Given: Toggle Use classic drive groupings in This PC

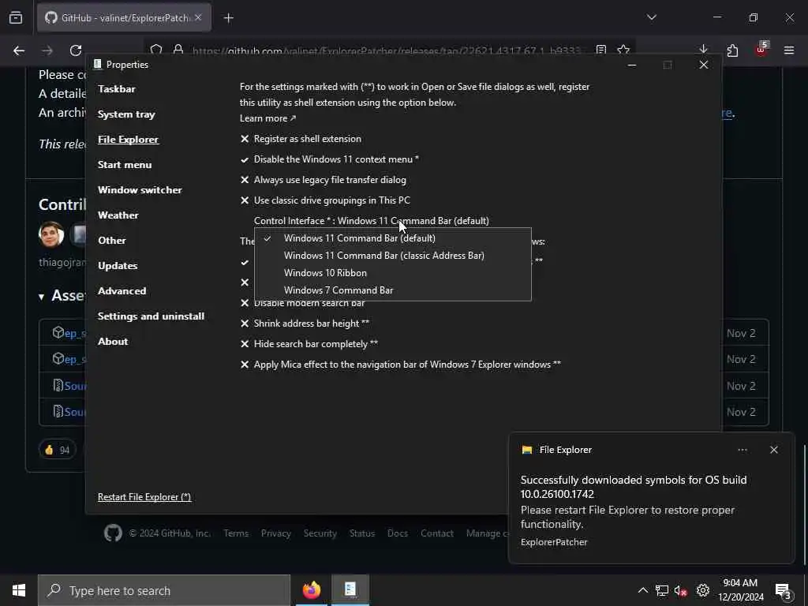Looking at the screenshot, I should [325, 200].
